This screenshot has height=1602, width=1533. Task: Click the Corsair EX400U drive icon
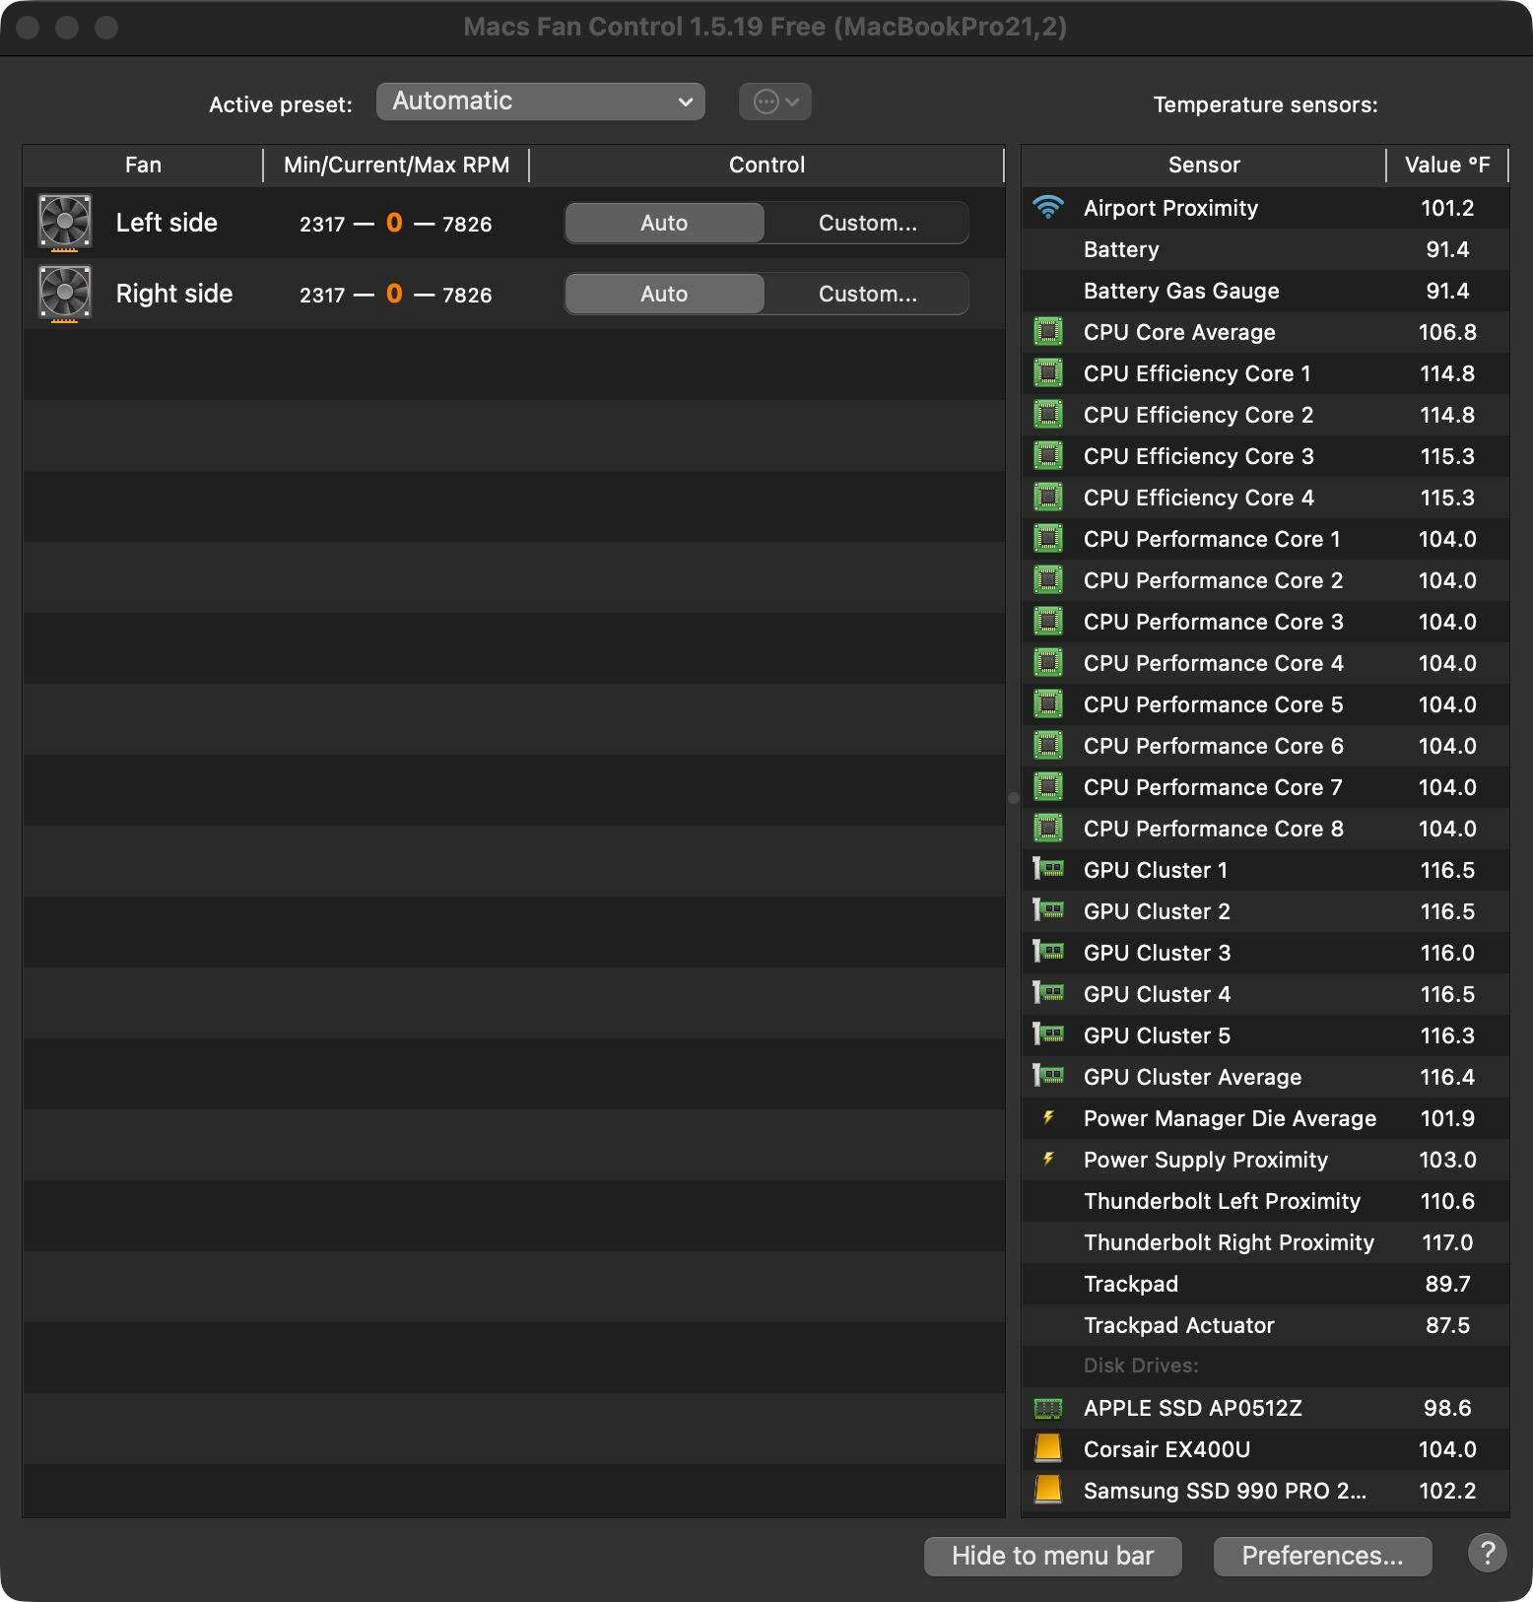1048,1449
